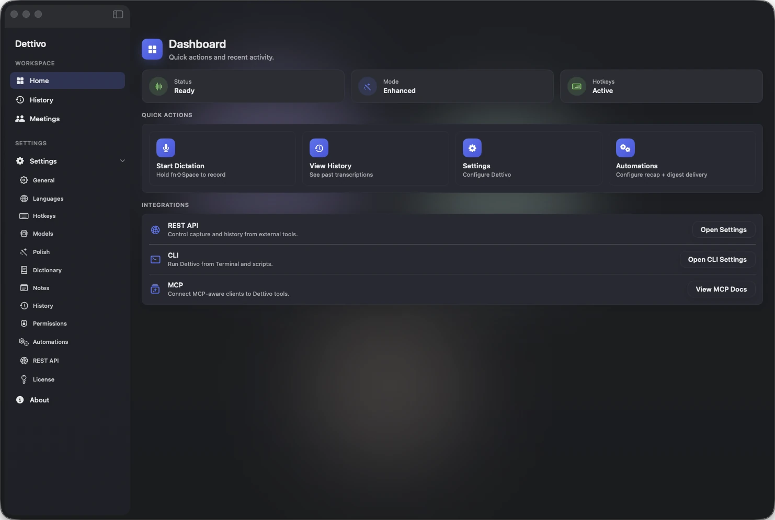
Task: Click the View History clock icon
Action: [319, 148]
